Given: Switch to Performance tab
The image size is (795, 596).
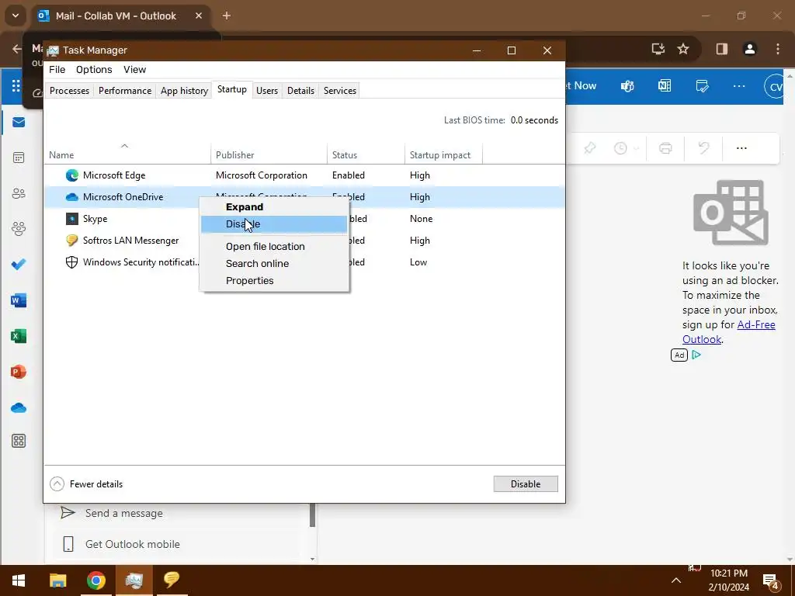Looking at the screenshot, I should click(x=125, y=91).
